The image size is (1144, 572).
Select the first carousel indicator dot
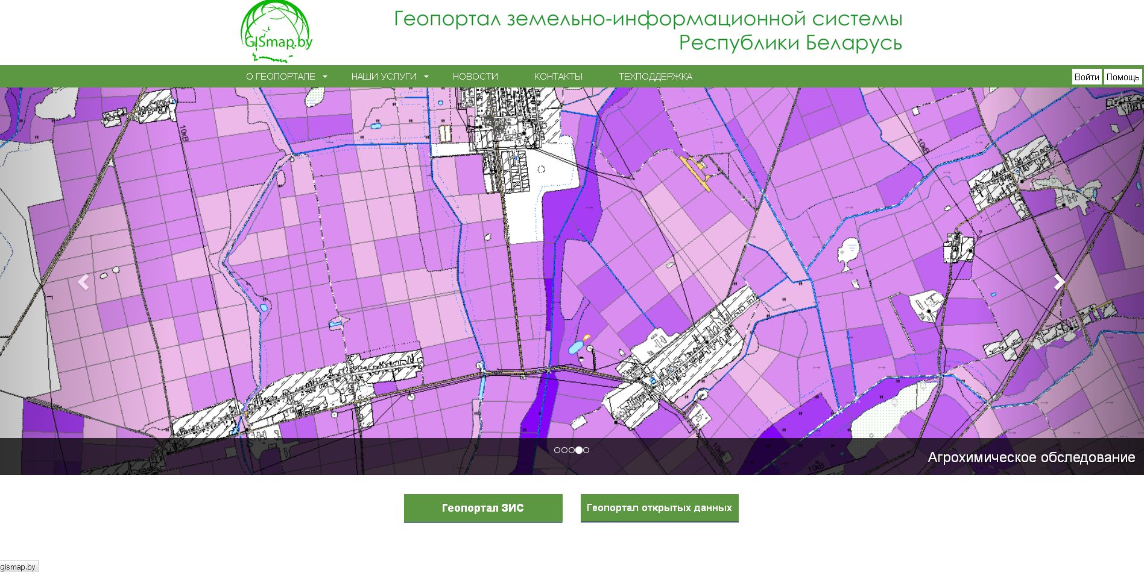pyautogui.click(x=557, y=450)
